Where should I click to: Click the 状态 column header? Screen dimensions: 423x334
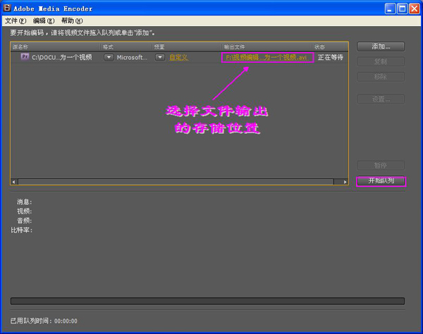[330, 47]
